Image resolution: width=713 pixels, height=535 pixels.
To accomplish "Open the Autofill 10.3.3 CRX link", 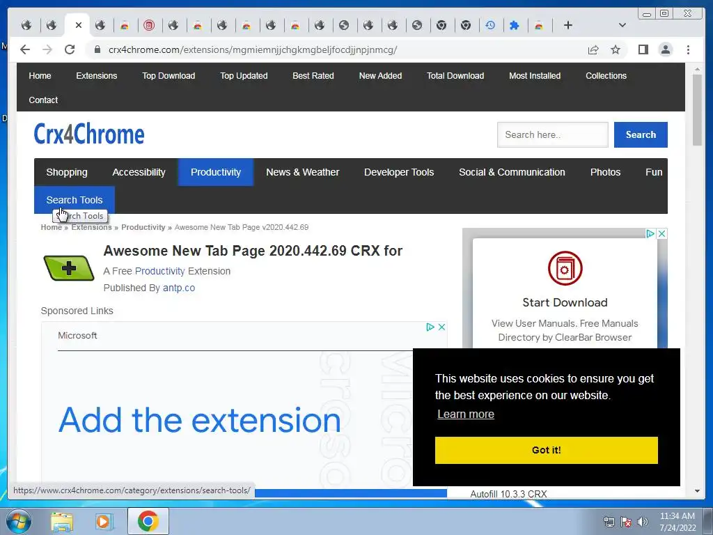I will tap(508, 494).
